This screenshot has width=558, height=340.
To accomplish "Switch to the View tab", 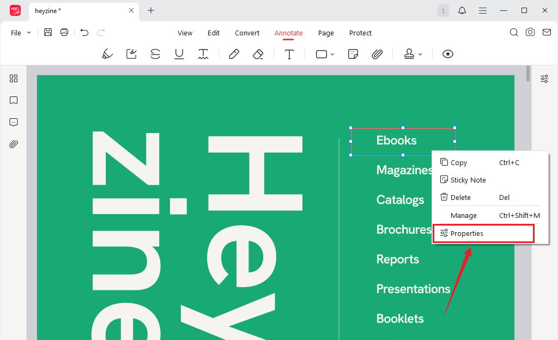I will pyautogui.click(x=185, y=33).
